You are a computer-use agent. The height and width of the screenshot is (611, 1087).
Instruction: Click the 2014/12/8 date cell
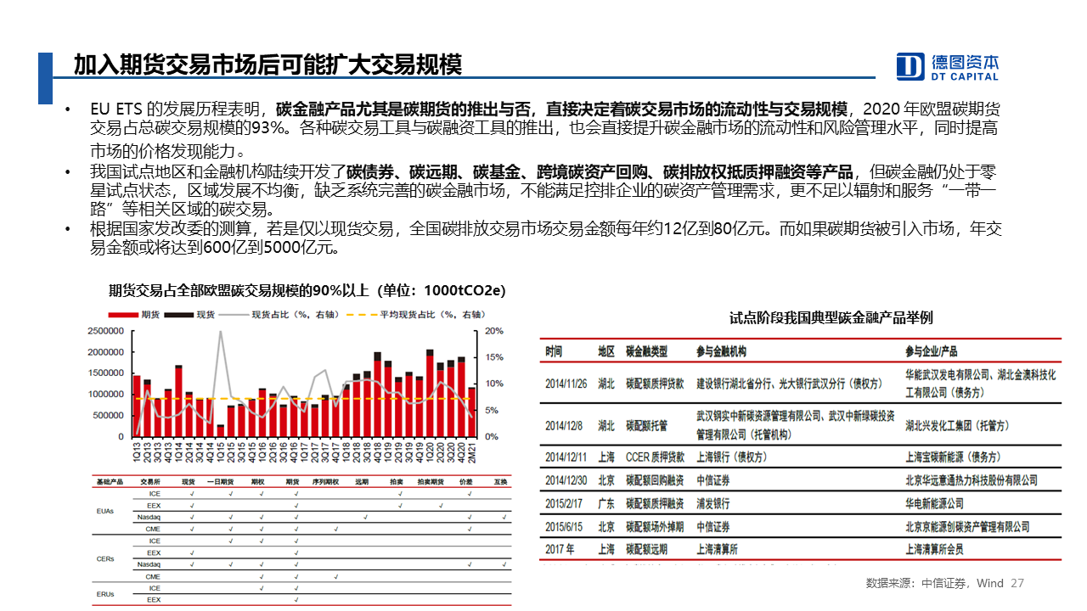563,426
